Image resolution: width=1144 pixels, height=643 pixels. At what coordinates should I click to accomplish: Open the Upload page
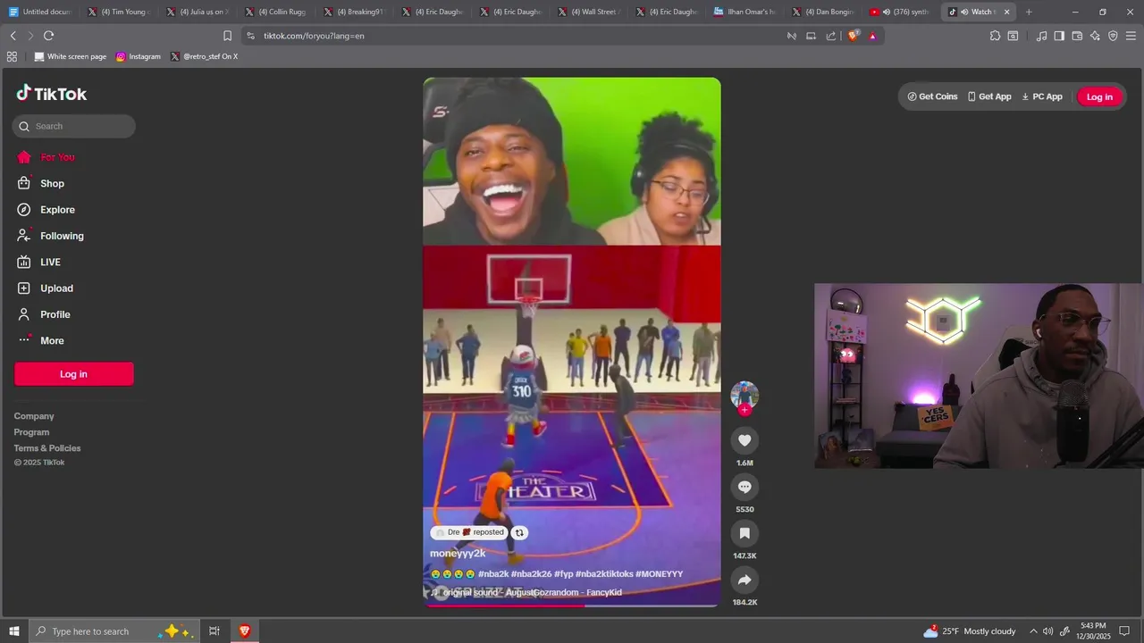[x=45, y=288]
